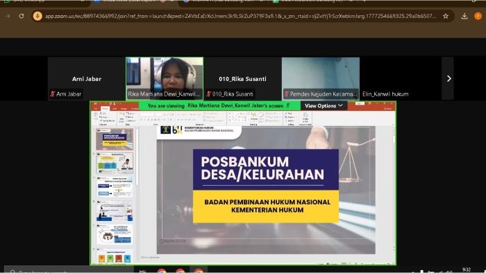Screen dimensions: 486x273
Task: Click the screen-share info icon in green banner
Action: (x=288, y=105)
